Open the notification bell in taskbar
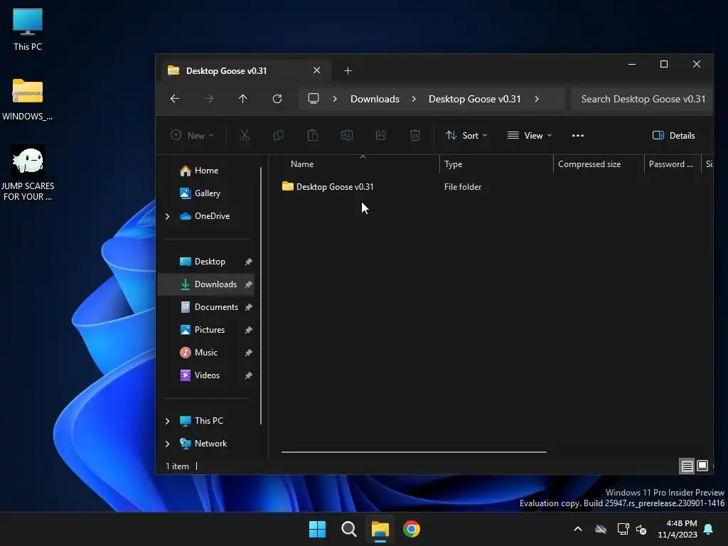 coord(709,529)
